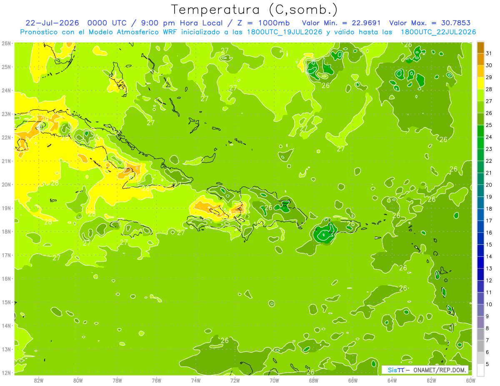This screenshot has width=500, height=386.
Task: Click the 82W longitude axis label
Action: point(39,380)
